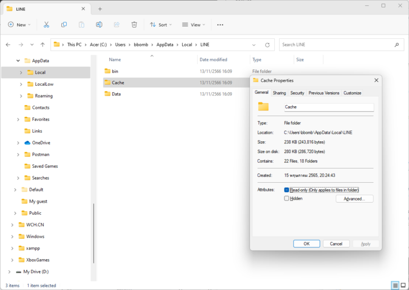Screen dimensions: 409x290
Task: Click the Copy icon in toolbar
Action: [64, 25]
